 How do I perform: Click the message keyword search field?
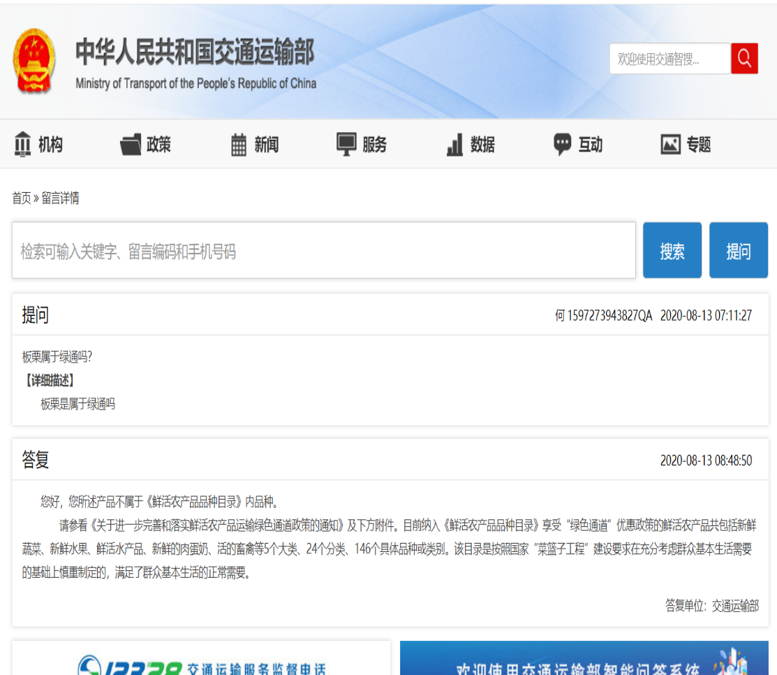pyautogui.click(x=323, y=251)
